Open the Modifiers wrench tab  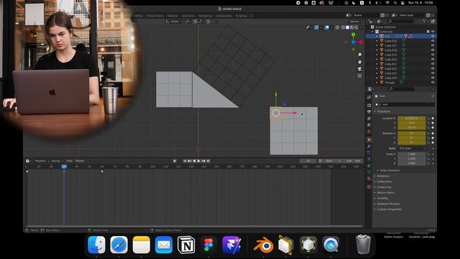pyautogui.click(x=369, y=146)
